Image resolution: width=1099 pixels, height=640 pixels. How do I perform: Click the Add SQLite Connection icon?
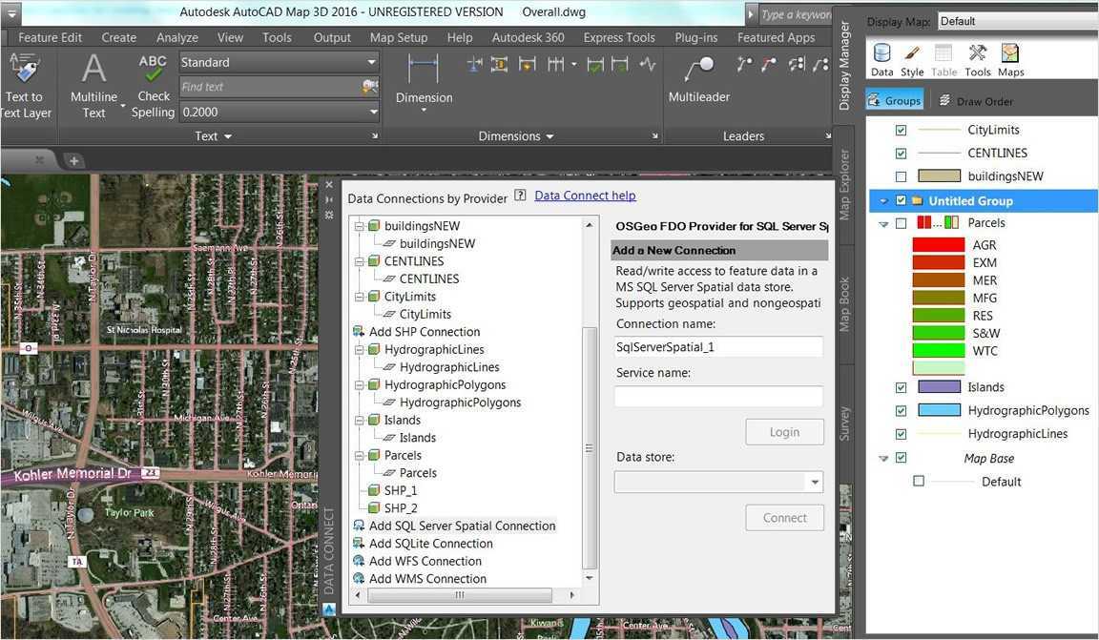358,544
